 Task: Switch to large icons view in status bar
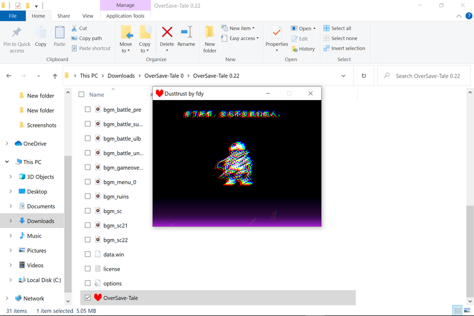[x=467, y=311]
